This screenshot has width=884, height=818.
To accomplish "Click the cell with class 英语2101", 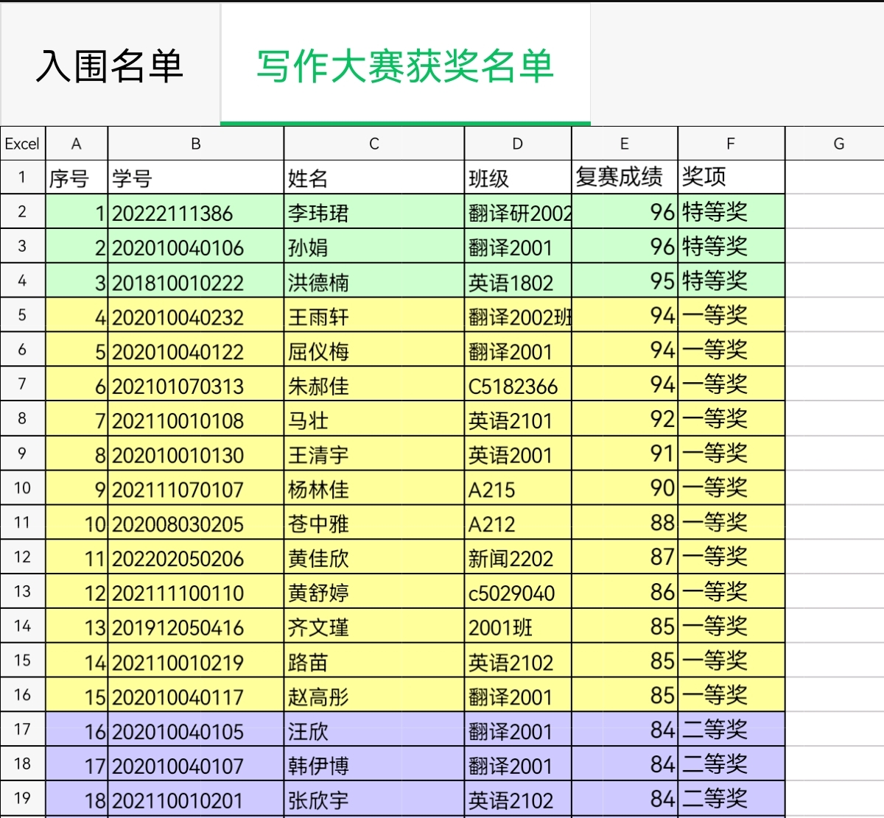I will (x=518, y=420).
